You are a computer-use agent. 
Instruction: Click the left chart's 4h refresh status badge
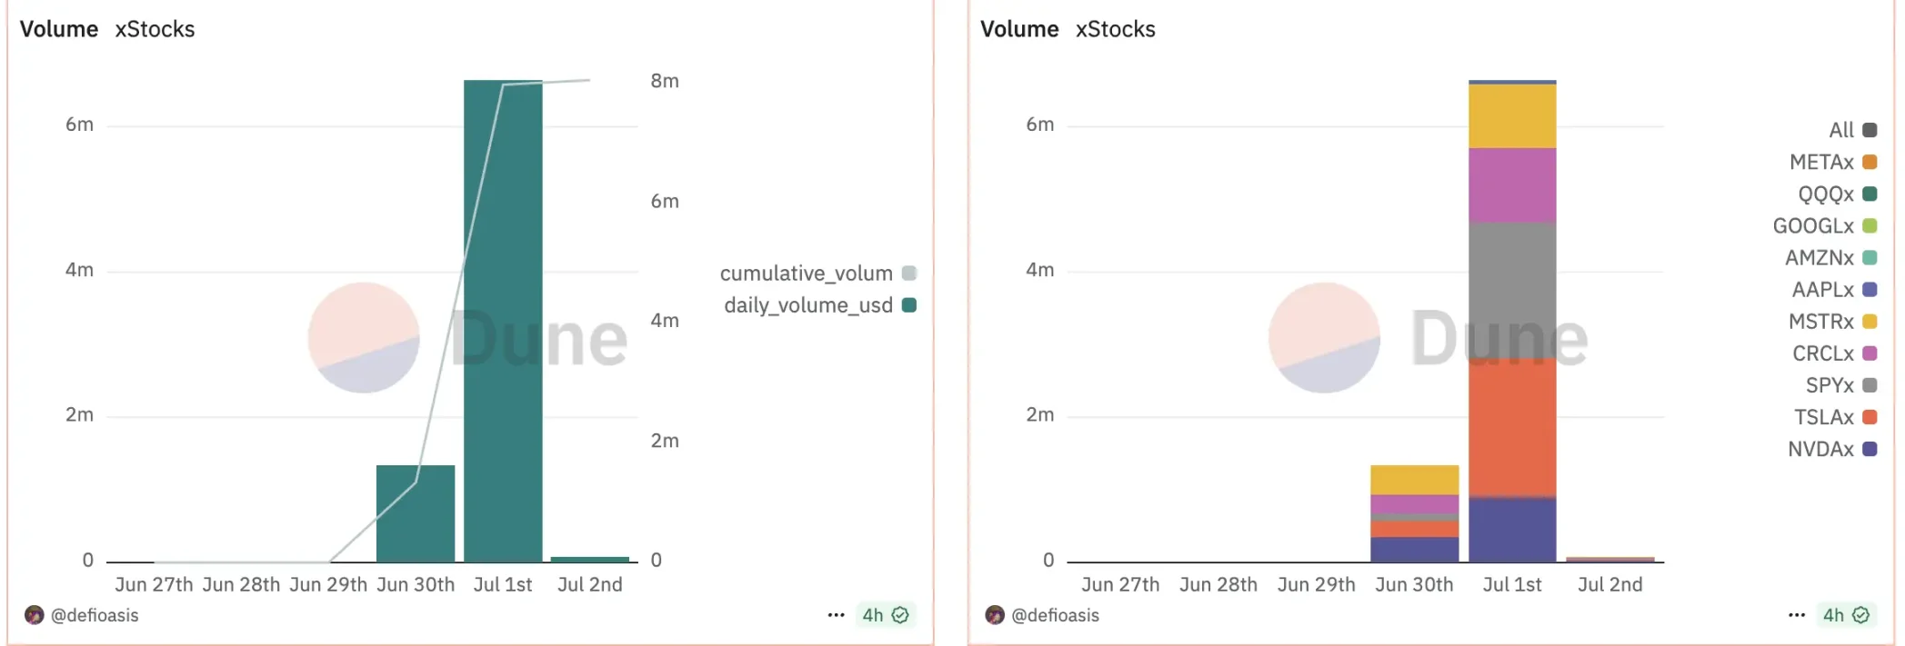[885, 615]
